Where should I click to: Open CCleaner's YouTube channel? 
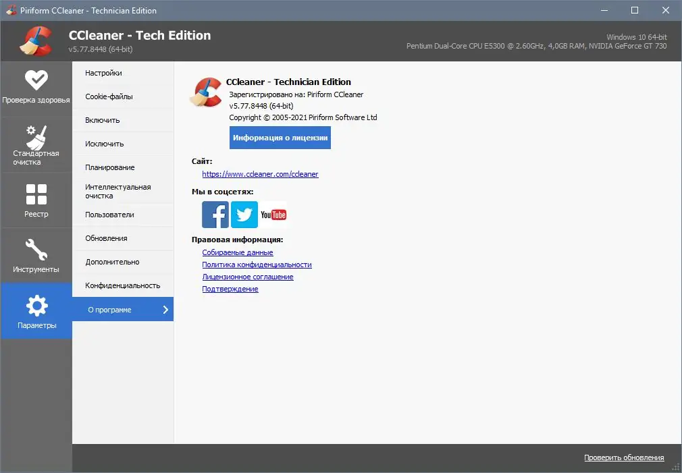(x=273, y=214)
